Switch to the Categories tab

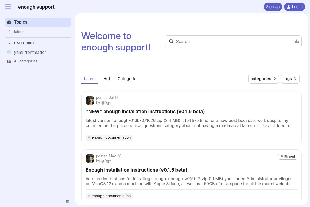(128, 79)
